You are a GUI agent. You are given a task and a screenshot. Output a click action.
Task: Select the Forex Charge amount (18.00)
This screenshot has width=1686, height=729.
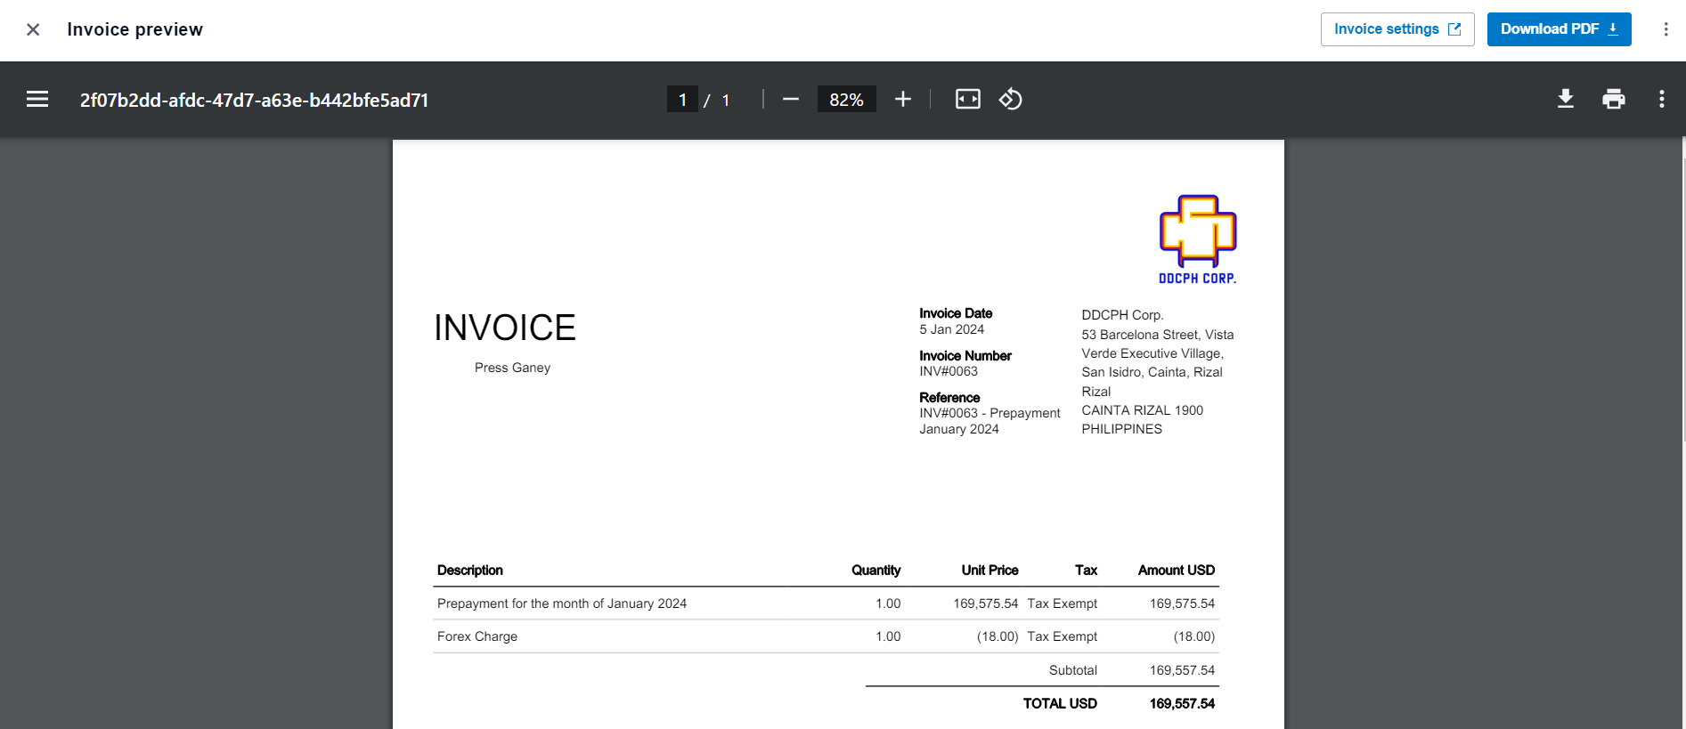click(1194, 636)
